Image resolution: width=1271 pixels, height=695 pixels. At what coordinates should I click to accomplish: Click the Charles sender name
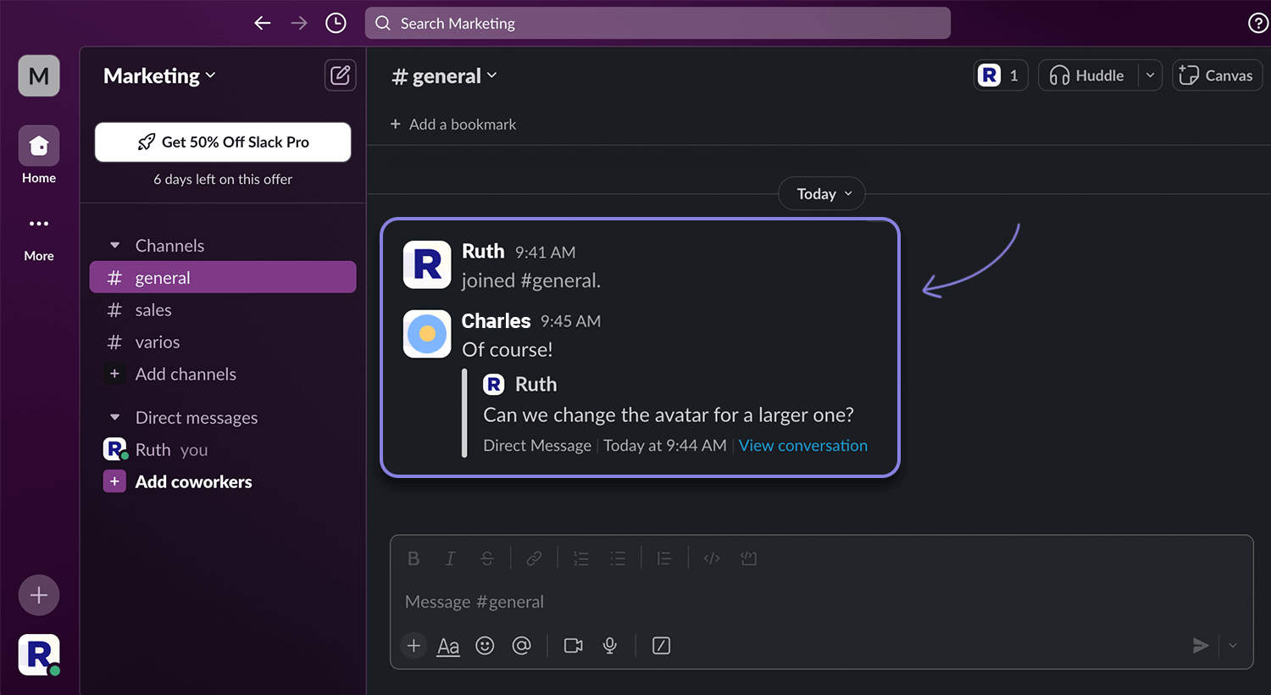496,321
